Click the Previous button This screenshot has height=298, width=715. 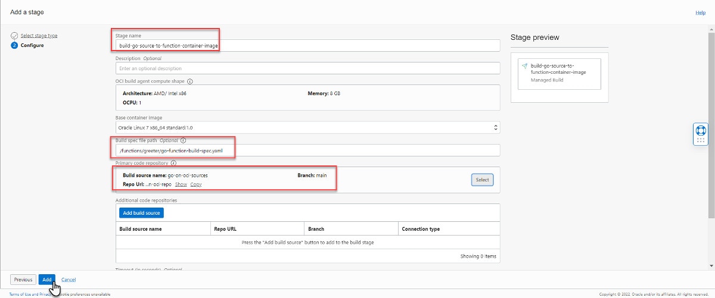(x=23, y=280)
